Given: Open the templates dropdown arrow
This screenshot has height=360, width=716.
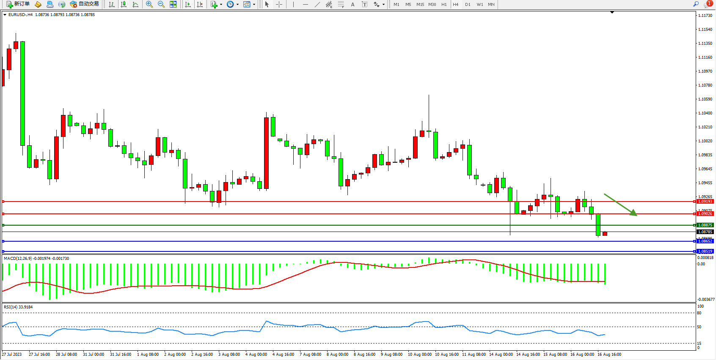Looking at the screenshot, I should [254, 4].
